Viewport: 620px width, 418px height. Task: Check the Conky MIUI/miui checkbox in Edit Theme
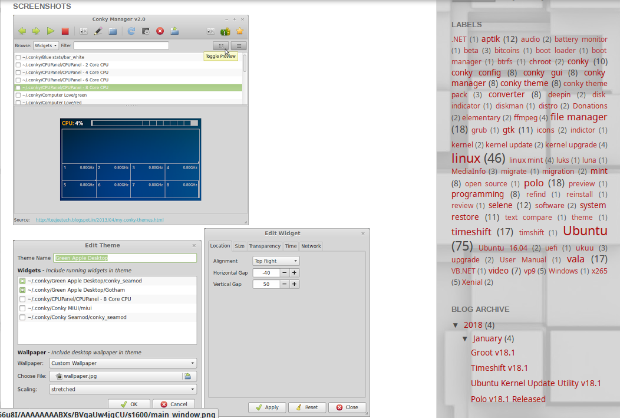pos(22,308)
